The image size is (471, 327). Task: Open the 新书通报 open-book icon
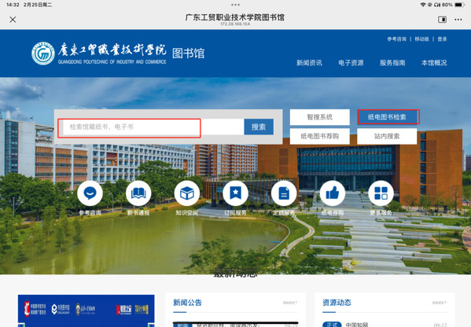point(138,193)
